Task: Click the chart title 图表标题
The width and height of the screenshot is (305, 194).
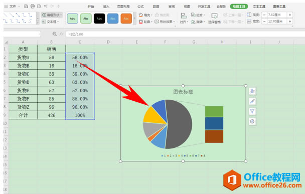Action: click(x=183, y=92)
